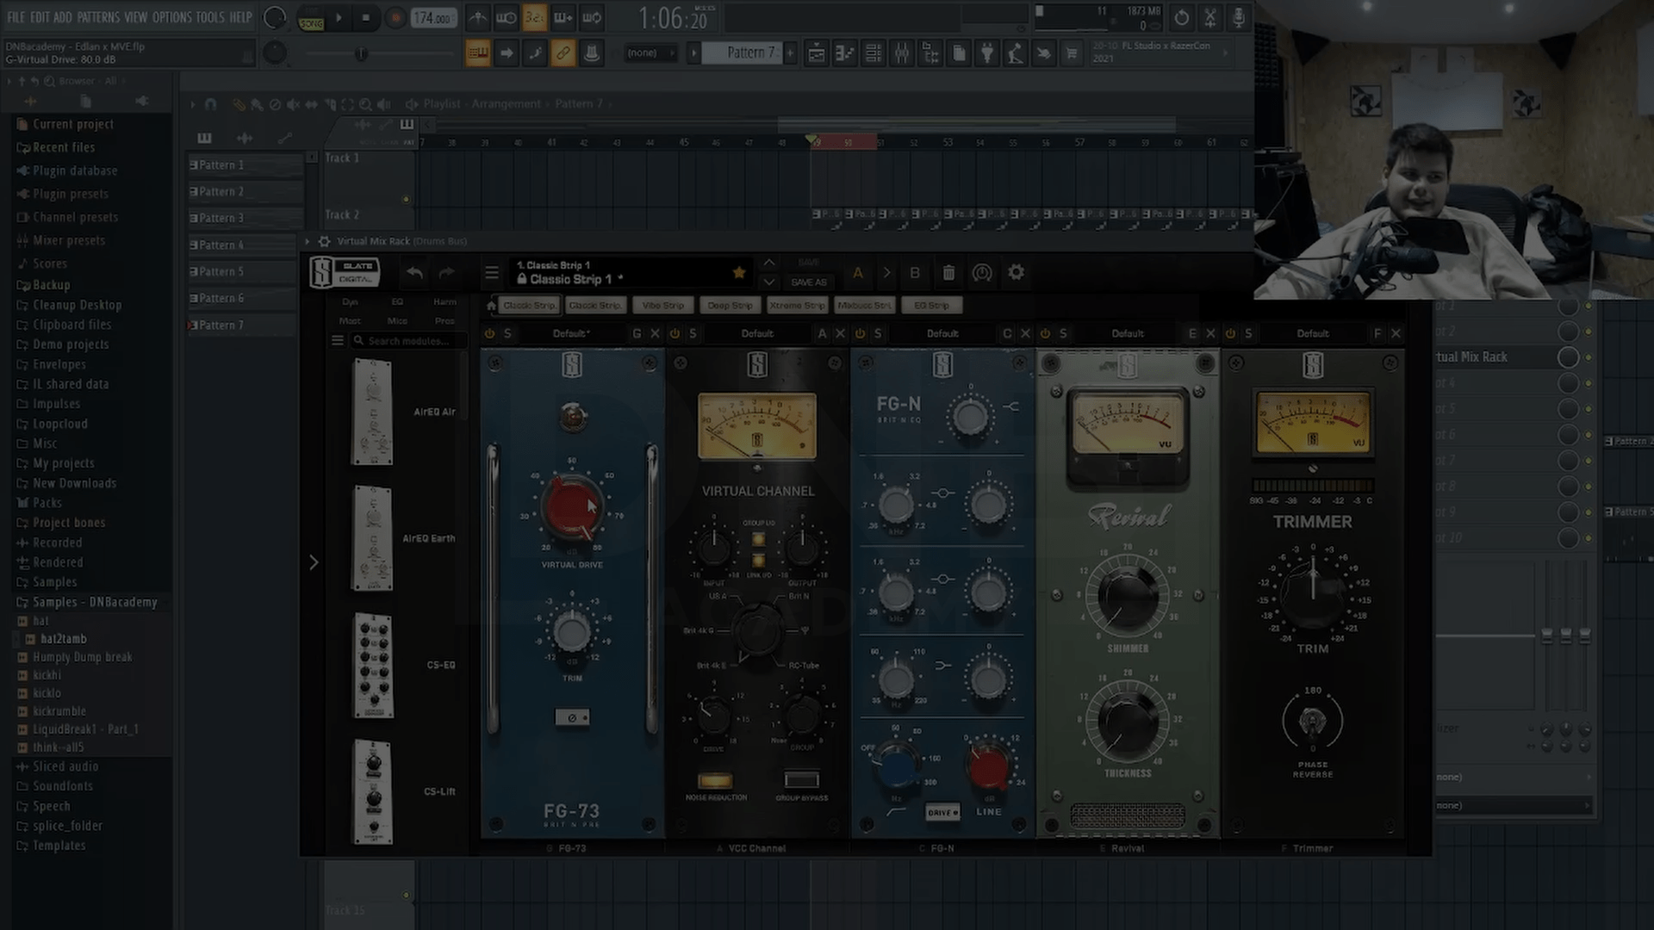Viewport: 1654px width, 930px height.
Task: Open the Virtual Mix Rack settings gear
Action: 1017,272
